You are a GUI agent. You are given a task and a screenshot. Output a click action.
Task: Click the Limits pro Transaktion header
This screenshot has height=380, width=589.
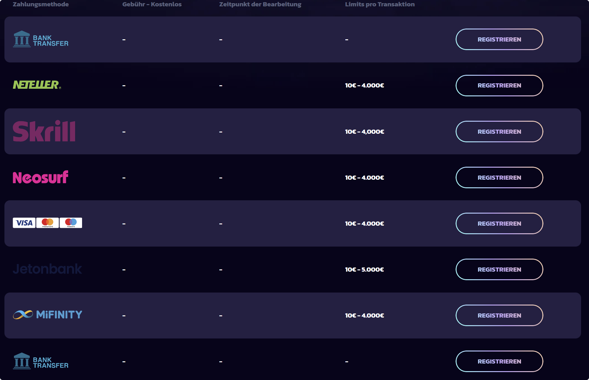coord(380,4)
